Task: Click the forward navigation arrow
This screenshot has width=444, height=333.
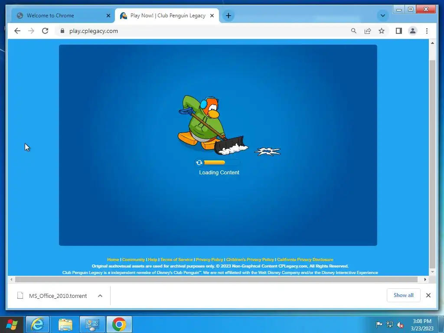Action: click(31, 31)
